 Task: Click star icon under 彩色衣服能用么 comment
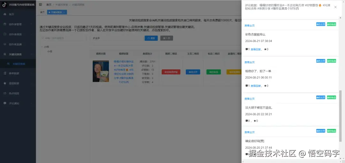pos(265,49)
